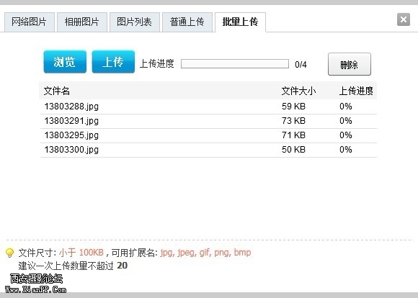Close the upload dialog with X icon

[x=404, y=19]
